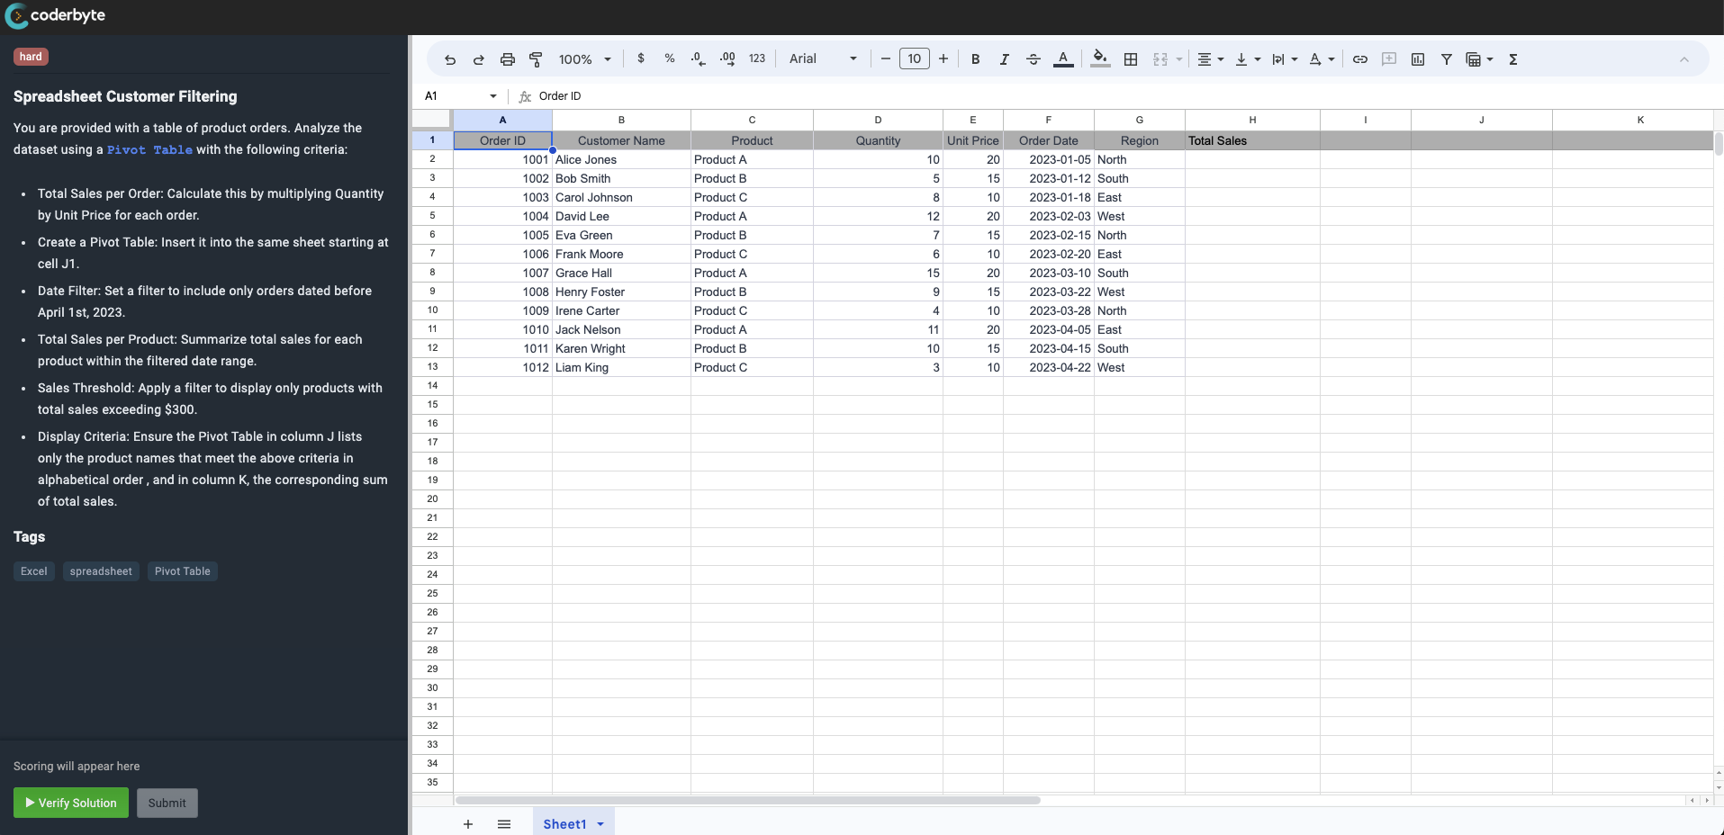This screenshot has width=1724, height=835.
Task: Click the Verify Solution button
Action: (70, 803)
